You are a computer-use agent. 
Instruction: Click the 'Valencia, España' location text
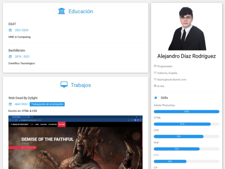pyautogui.click(x=167, y=73)
